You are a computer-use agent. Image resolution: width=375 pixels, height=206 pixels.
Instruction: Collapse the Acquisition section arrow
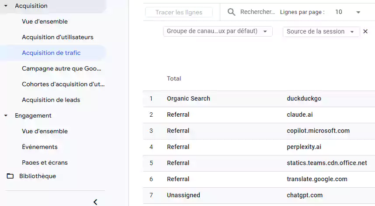tap(6, 6)
